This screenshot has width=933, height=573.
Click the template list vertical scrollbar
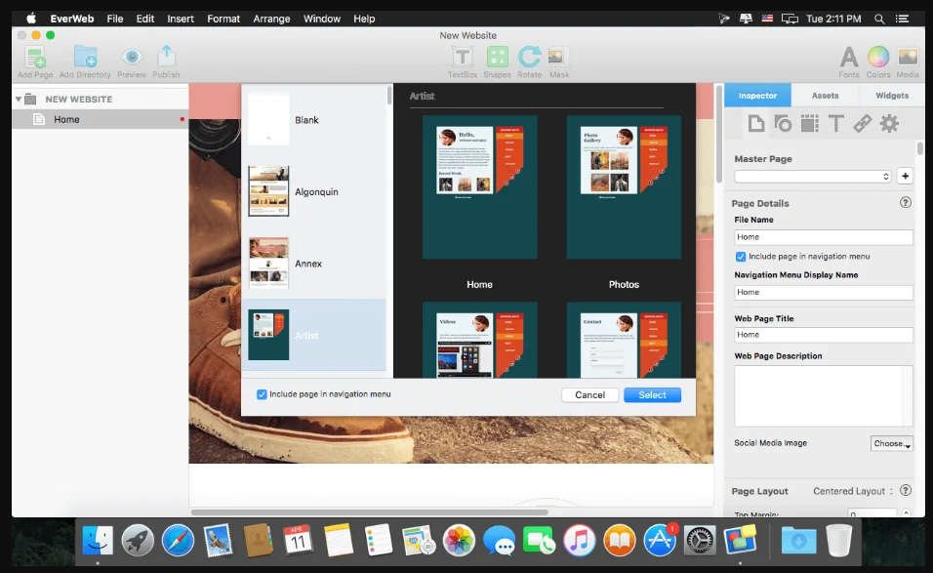click(x=389, y=96)
